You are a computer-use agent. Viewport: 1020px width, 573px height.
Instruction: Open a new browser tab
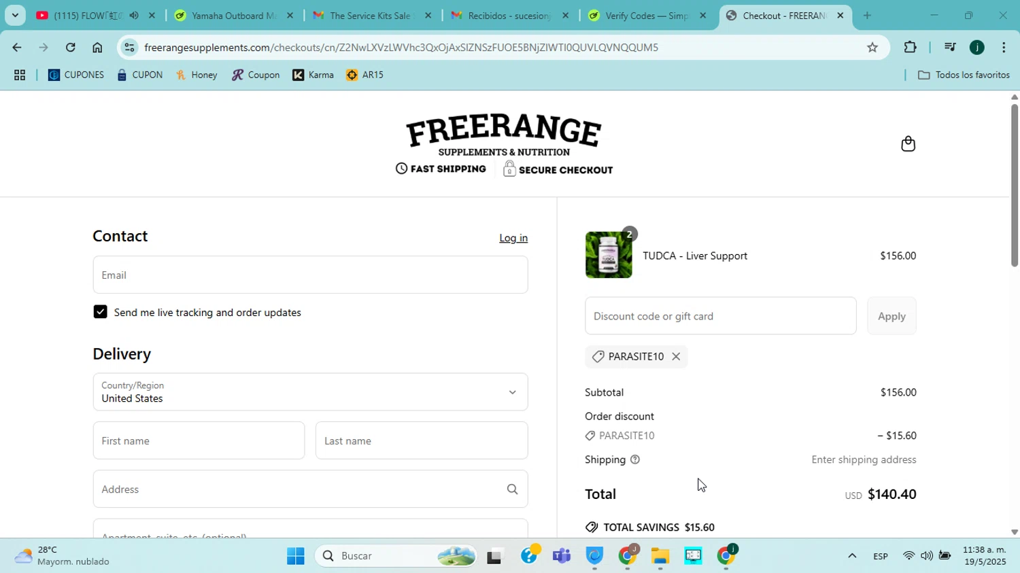(867, 15)
